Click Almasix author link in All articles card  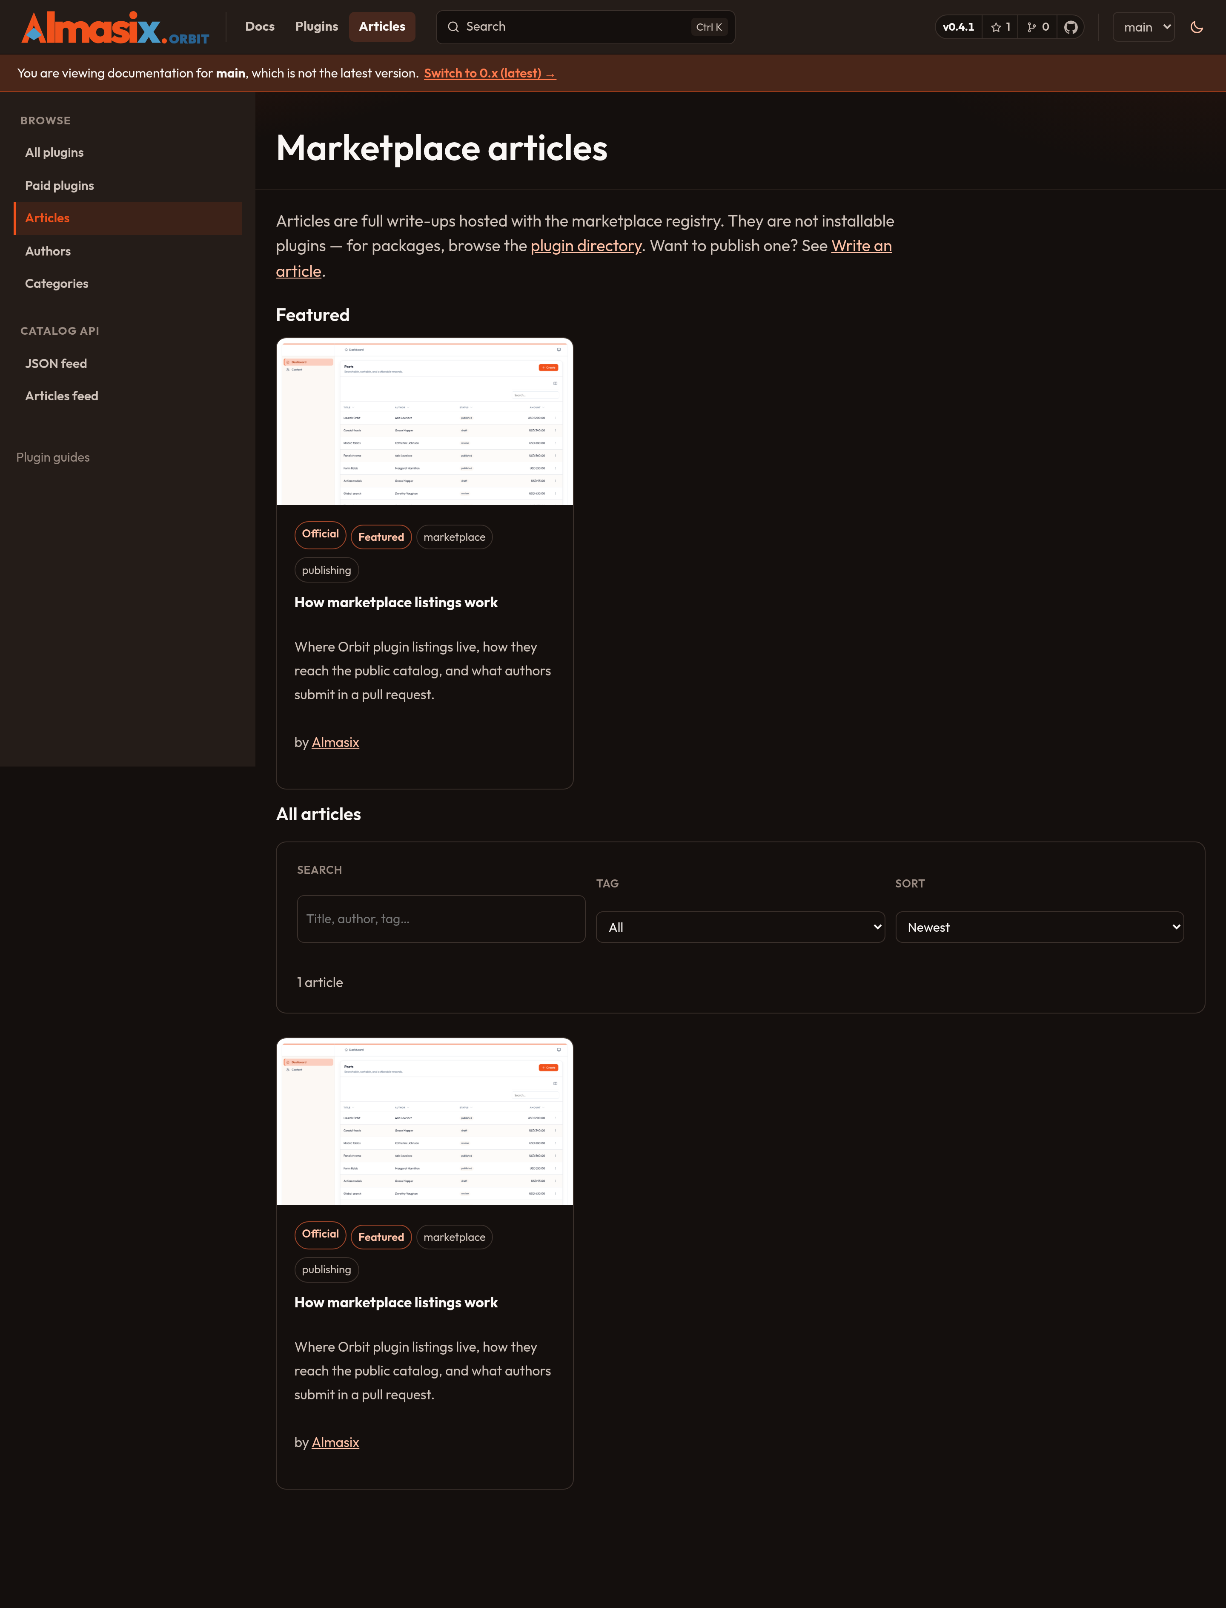[x=335, y=1442]
